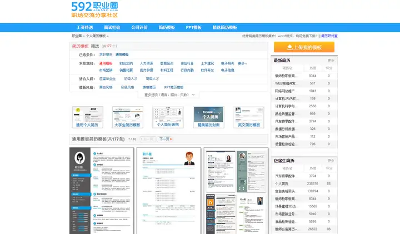Filter by 电子信息 job direction
Image resolution: width=400 pixels, height=234 pixels.
click(228, 70)
